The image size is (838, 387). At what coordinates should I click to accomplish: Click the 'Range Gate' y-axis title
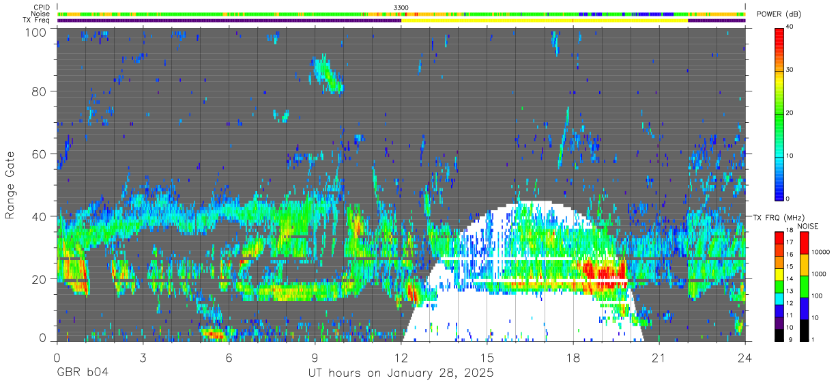tap(10, 184)
